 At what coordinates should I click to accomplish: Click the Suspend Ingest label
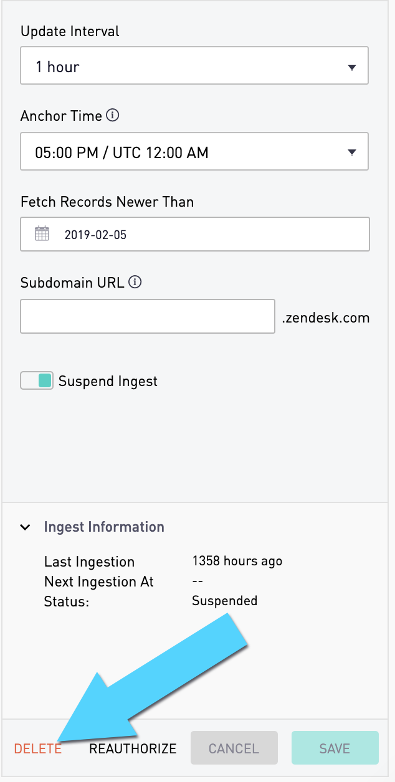point(108,381)
